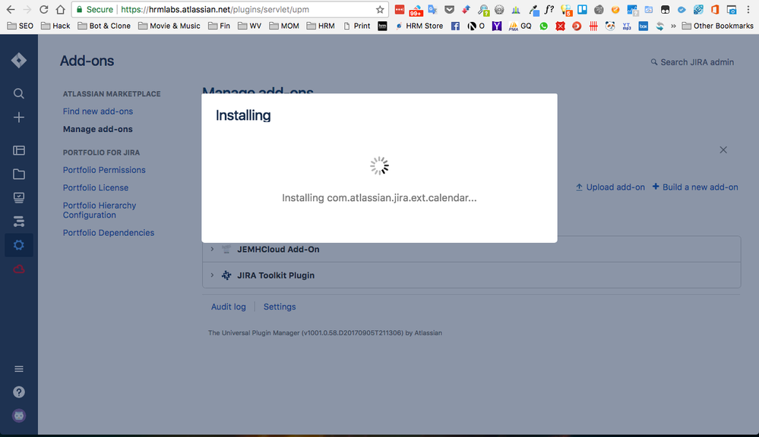Screen dimensions: 759x437
Task: Click the color picker eyedropper extension
Action: tap(533, 9)
